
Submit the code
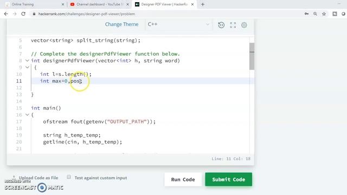pos(229,179)
